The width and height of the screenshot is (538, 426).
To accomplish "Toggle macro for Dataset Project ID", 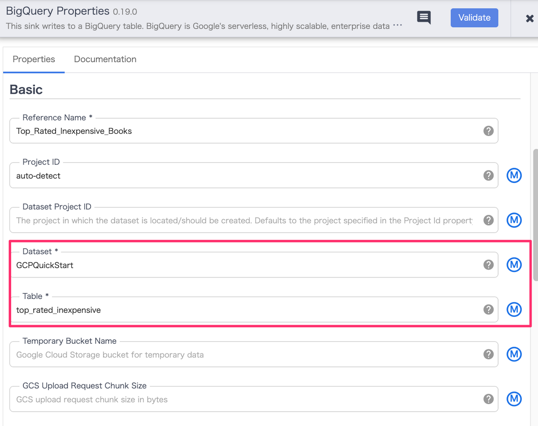I will [514, 220].
